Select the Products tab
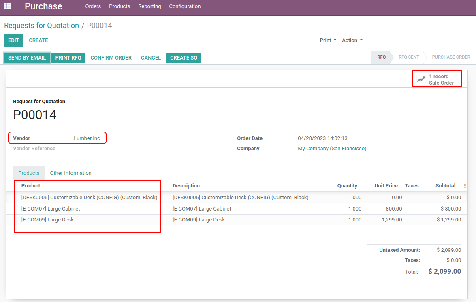Viewport: 476px width, 302px height. [x=29, y=173]
